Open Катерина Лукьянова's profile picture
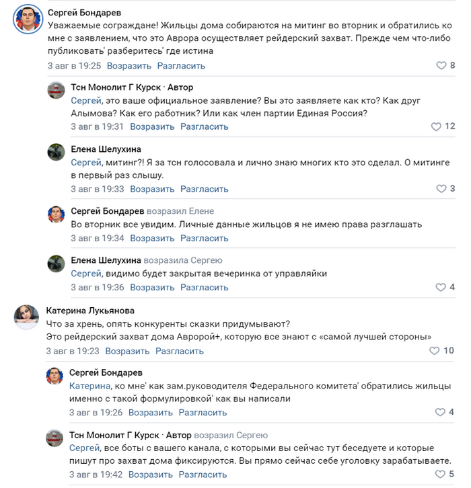471x488 pixels. click(25, 316)
